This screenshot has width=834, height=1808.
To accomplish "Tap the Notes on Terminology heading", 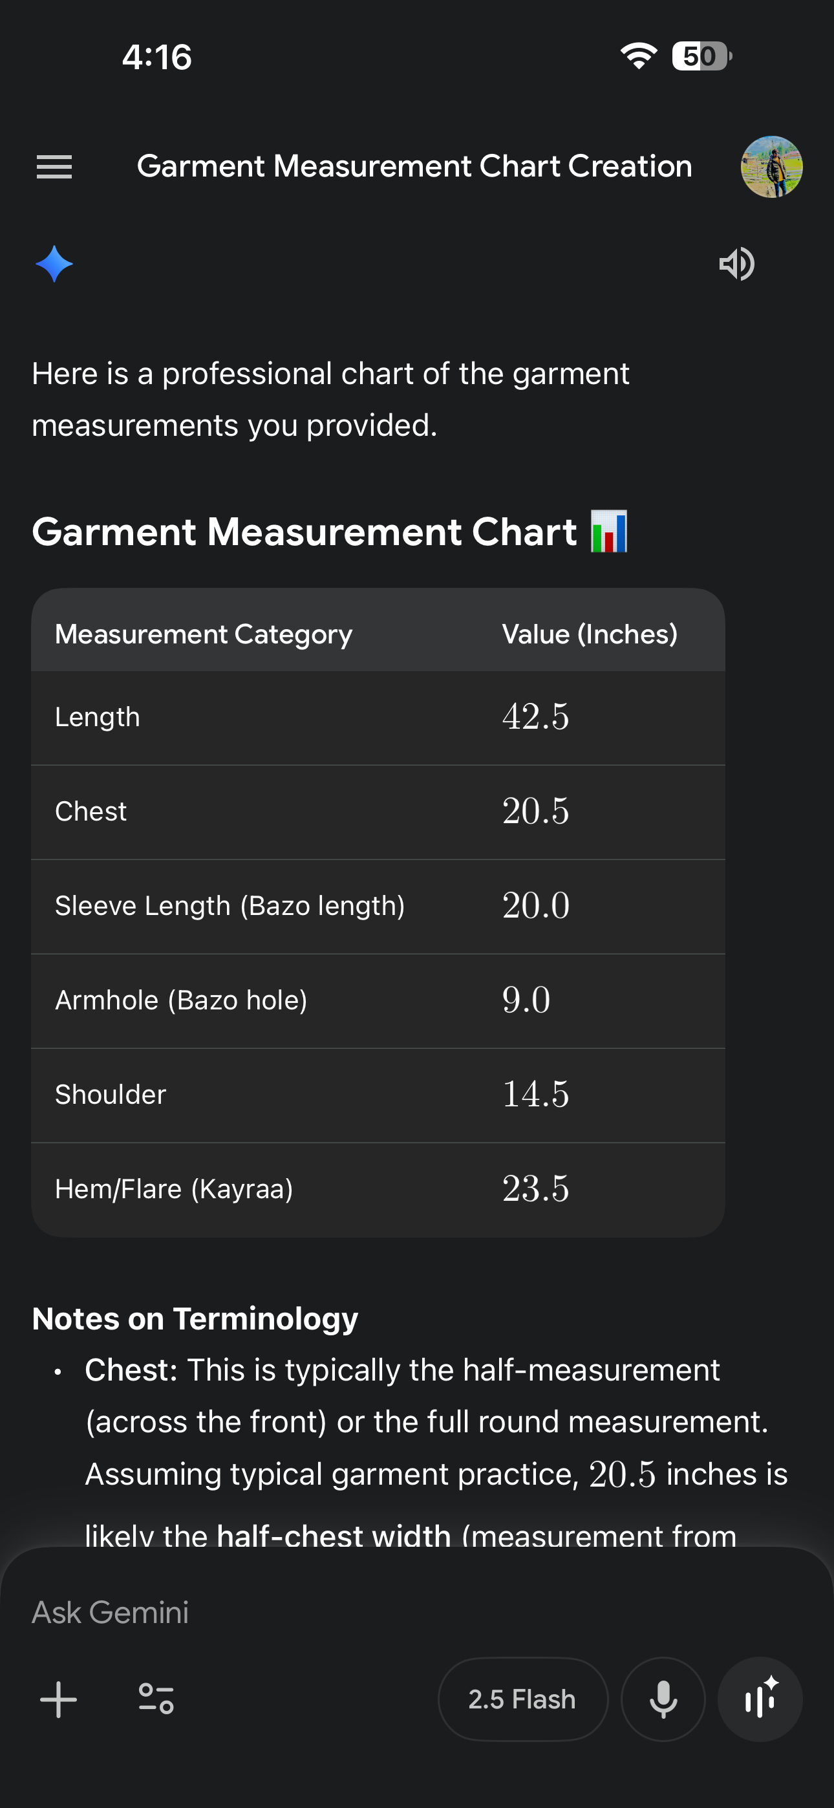I will (195, 1318).
